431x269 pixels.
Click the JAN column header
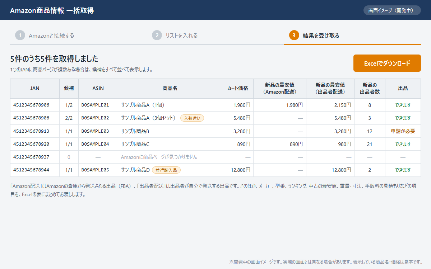click(x=35, y=88)
